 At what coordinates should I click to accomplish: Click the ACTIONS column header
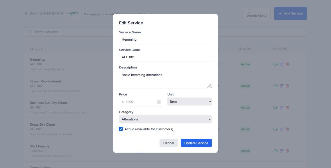[x=280, y=48]
